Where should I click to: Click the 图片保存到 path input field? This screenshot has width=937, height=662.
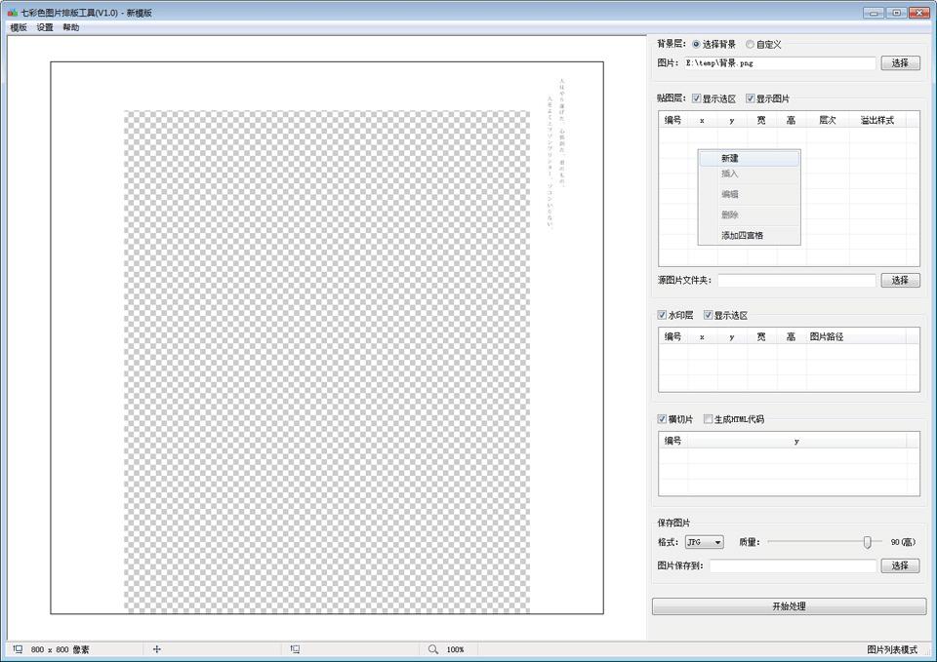point(792,565)
